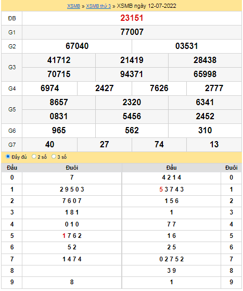
Task: Open the XSMB breadcrumb link
Action: point(73,6)
